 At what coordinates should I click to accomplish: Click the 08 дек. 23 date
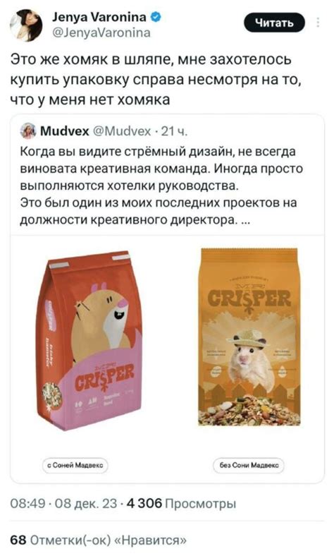click(86, 503)
